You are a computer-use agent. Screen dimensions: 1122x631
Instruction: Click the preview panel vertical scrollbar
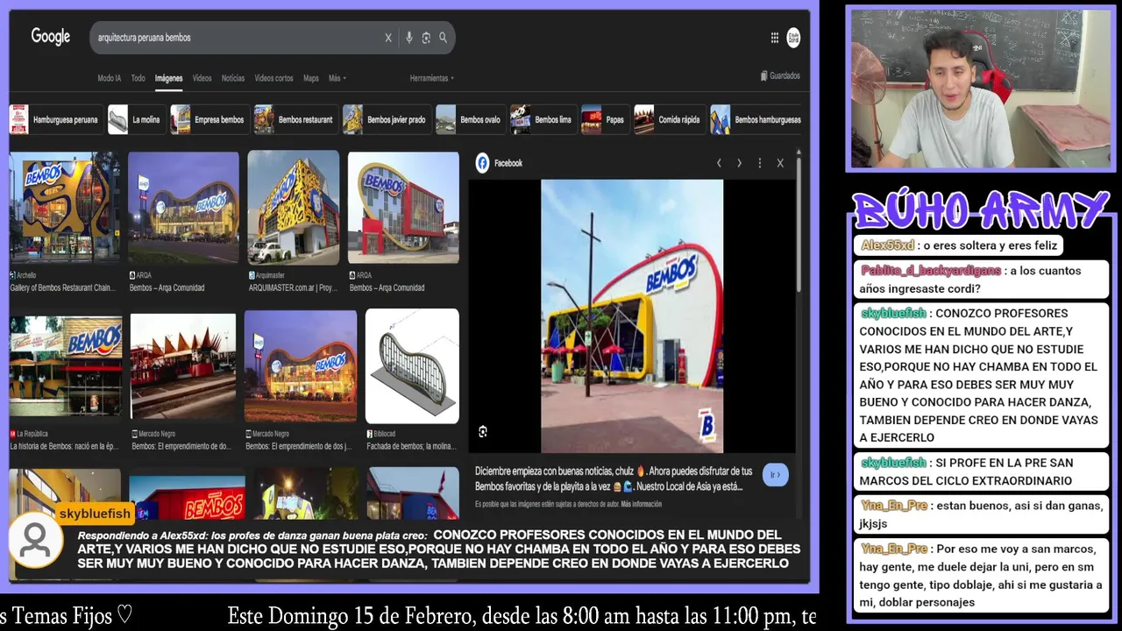click(x=798, y=223)
